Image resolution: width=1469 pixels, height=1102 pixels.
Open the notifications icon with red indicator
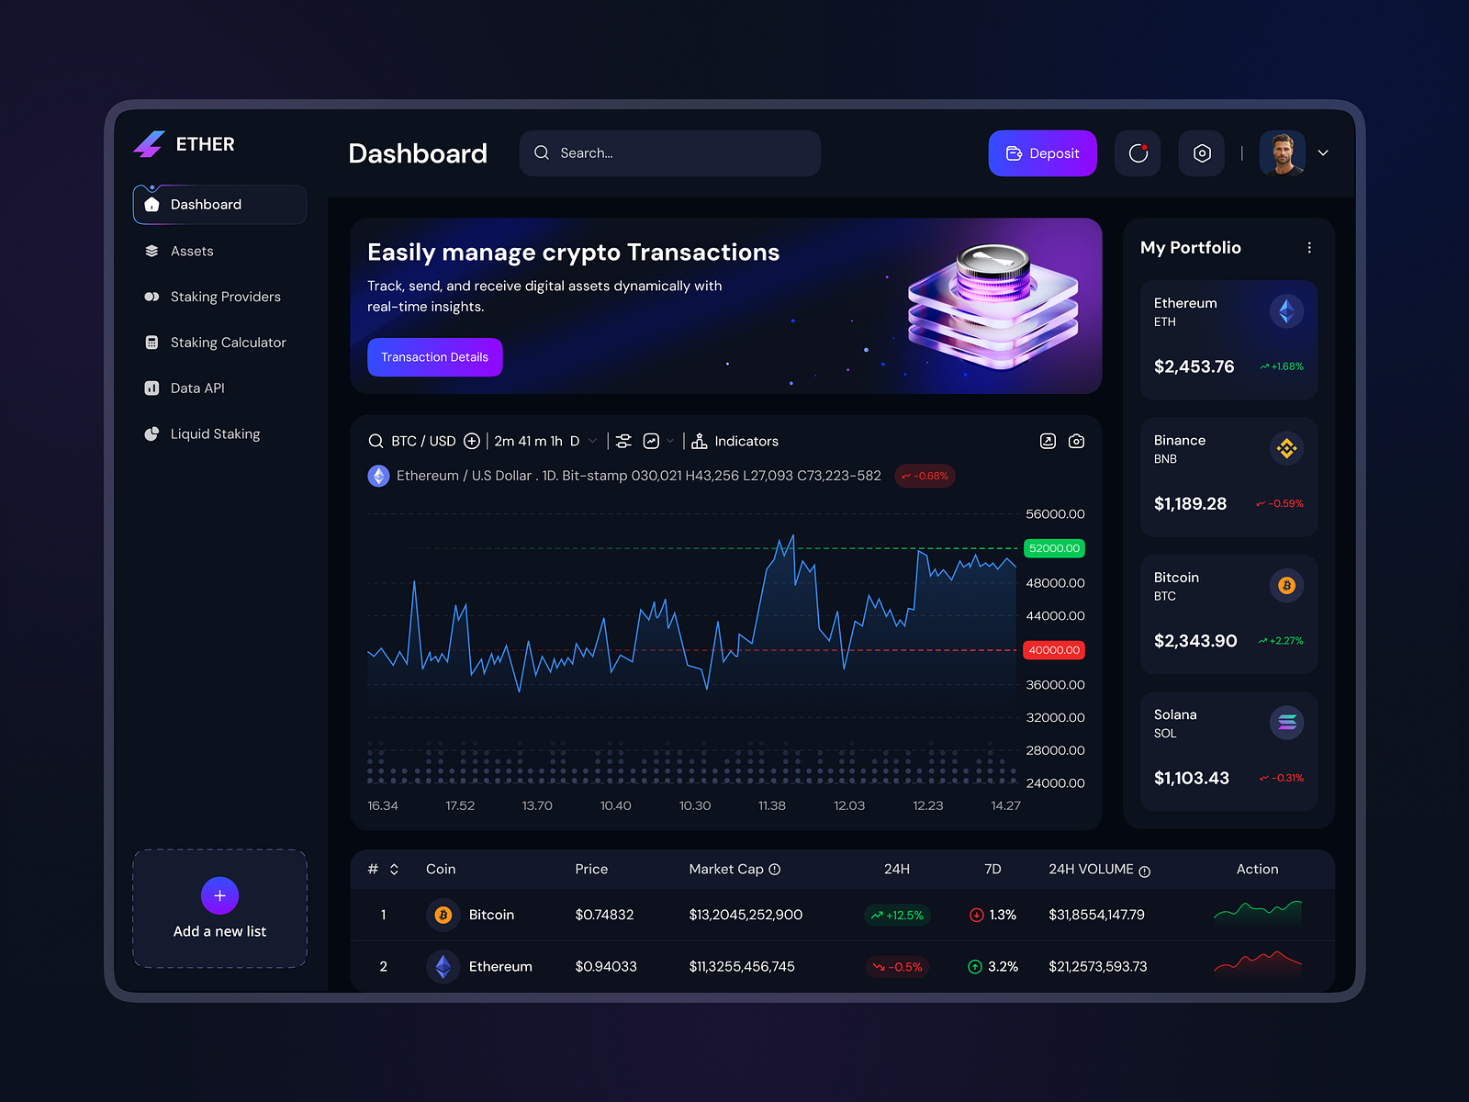pos(1138,153)
